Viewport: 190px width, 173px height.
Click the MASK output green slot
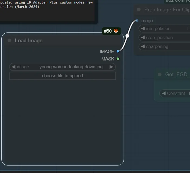[x=118, y=59]
